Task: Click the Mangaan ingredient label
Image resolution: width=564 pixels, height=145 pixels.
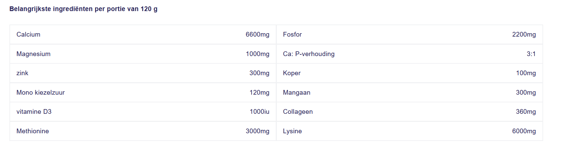Action: (297, 93)
